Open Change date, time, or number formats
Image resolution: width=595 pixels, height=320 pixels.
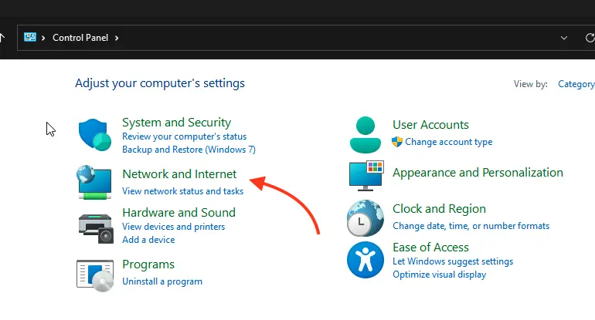click(x=471, y=226)
